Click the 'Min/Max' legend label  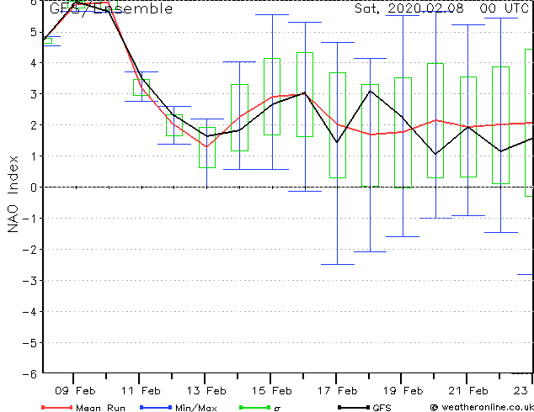(195, 408)
